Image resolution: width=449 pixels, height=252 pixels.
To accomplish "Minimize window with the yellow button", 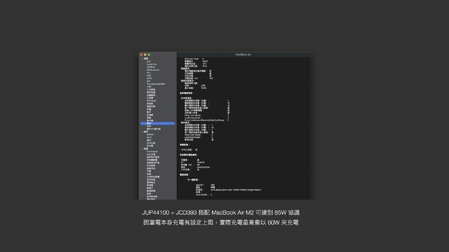I will 145,55.
